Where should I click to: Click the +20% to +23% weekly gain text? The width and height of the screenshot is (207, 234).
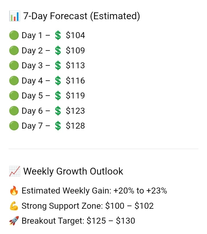(140, 191)
